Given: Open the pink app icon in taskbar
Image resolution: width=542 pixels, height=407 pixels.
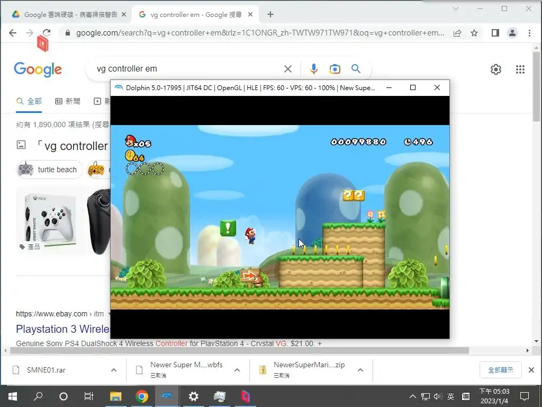Looking at the screenshot, I should 245,396.
